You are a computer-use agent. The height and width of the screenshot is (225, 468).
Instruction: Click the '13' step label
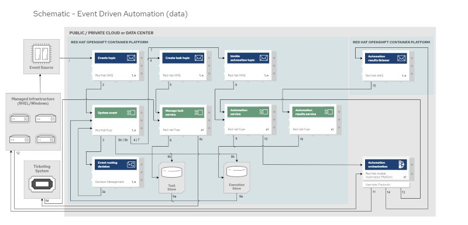point(403,192)
